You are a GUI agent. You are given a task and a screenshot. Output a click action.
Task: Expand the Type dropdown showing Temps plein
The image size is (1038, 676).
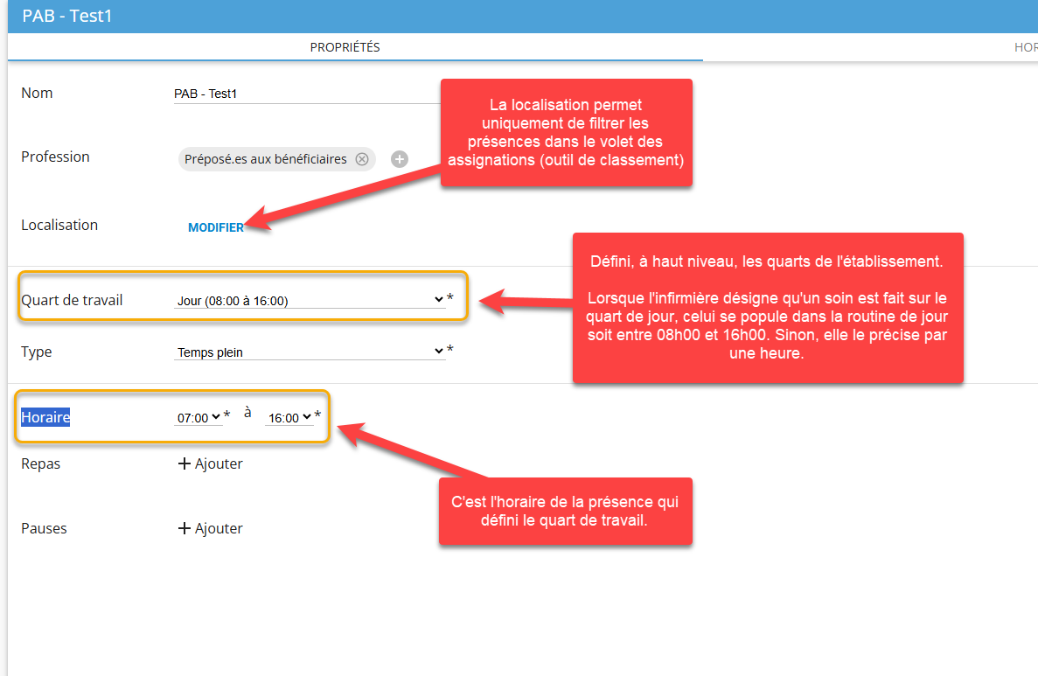[x=310, y=352]
